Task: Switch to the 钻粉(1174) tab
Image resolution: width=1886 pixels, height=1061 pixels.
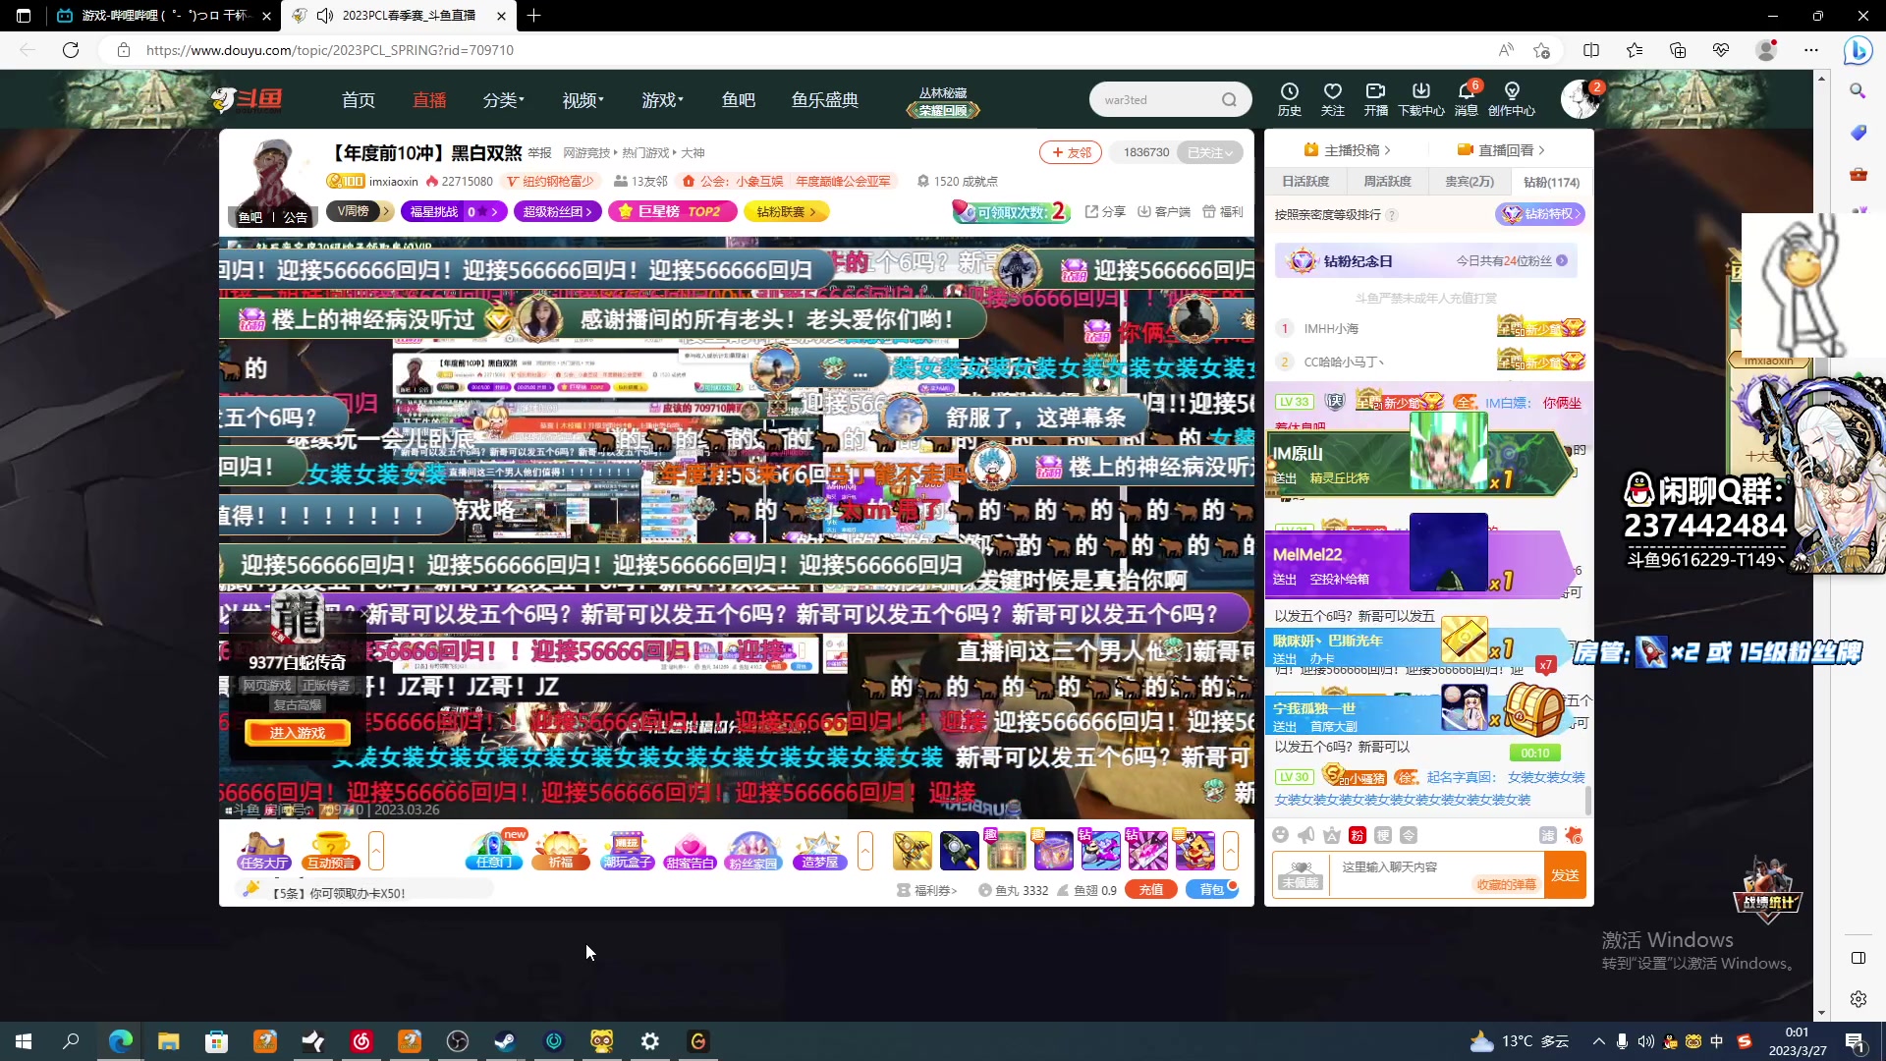Action: pyautogui.click(x=1550, y=182)
